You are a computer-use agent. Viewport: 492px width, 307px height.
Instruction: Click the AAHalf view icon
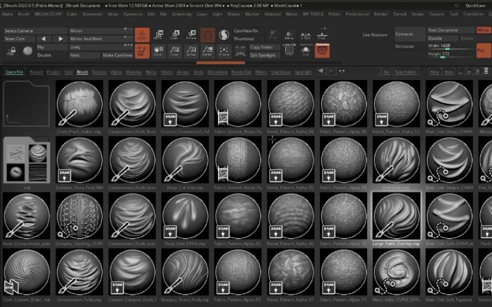point(207,51)
